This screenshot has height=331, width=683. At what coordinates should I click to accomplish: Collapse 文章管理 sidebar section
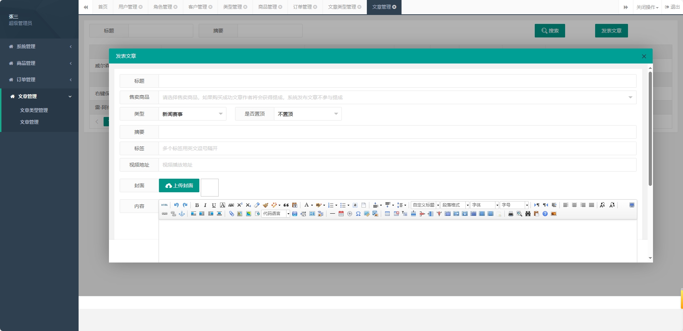39,96
